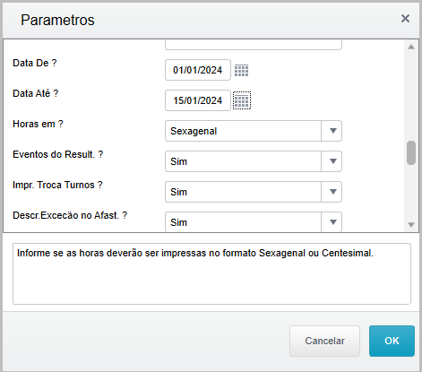
Task: Open calendar picker for Data Até
Action: [242, 100]
